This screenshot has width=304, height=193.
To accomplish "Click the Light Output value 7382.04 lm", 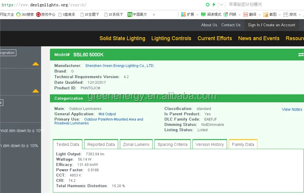I will point(95,154).
